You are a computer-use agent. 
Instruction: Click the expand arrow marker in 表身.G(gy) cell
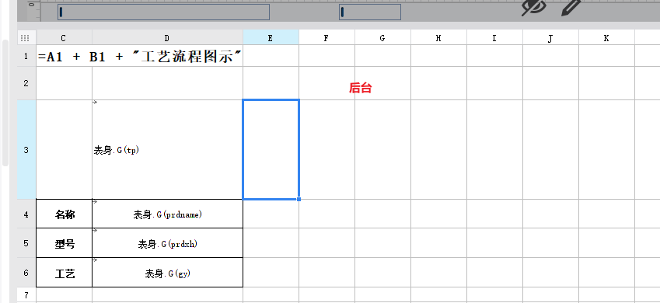pyautogui.click(x=95, y=260)
